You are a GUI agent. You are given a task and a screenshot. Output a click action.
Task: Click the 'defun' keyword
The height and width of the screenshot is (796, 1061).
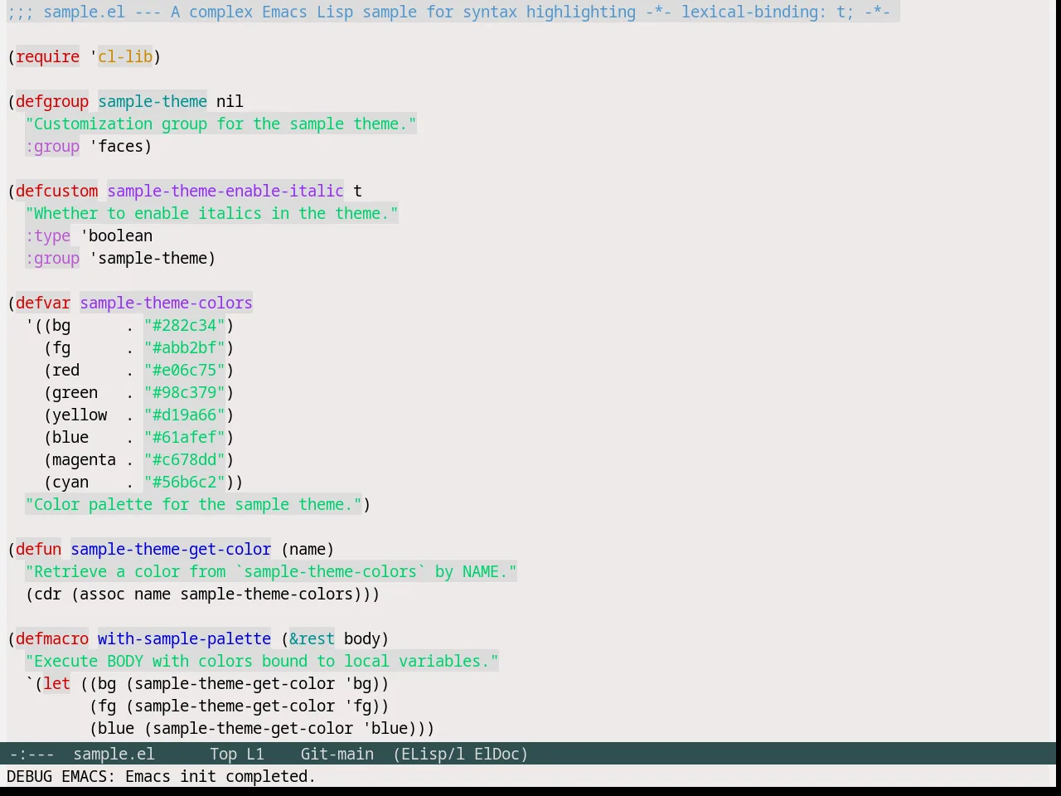point(38,549)
